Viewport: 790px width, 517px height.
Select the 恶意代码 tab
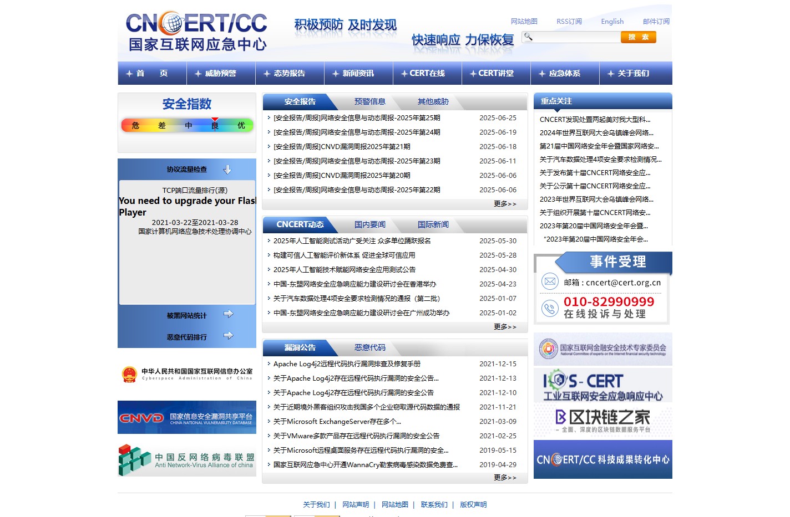pos(370,347)
